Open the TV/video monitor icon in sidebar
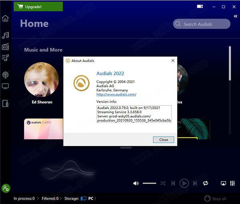Viewport: 240px width, 204px height. [x=5, y=86]
